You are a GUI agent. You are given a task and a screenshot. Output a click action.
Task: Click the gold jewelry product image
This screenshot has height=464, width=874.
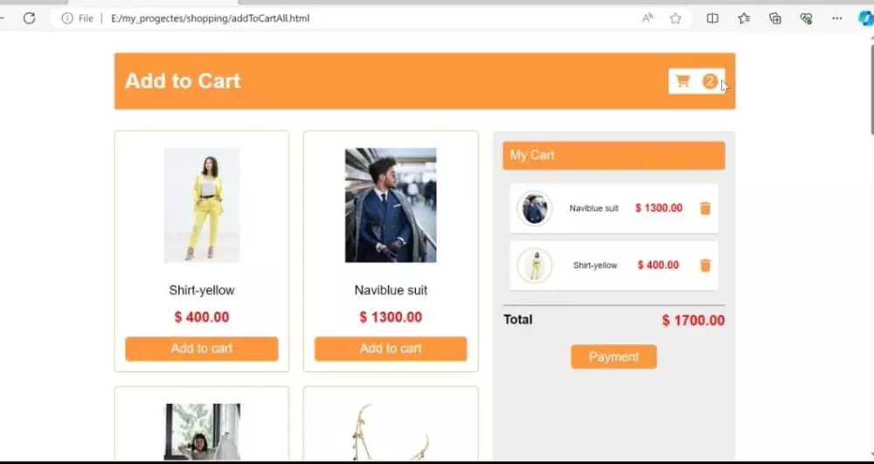pos(391,433)
